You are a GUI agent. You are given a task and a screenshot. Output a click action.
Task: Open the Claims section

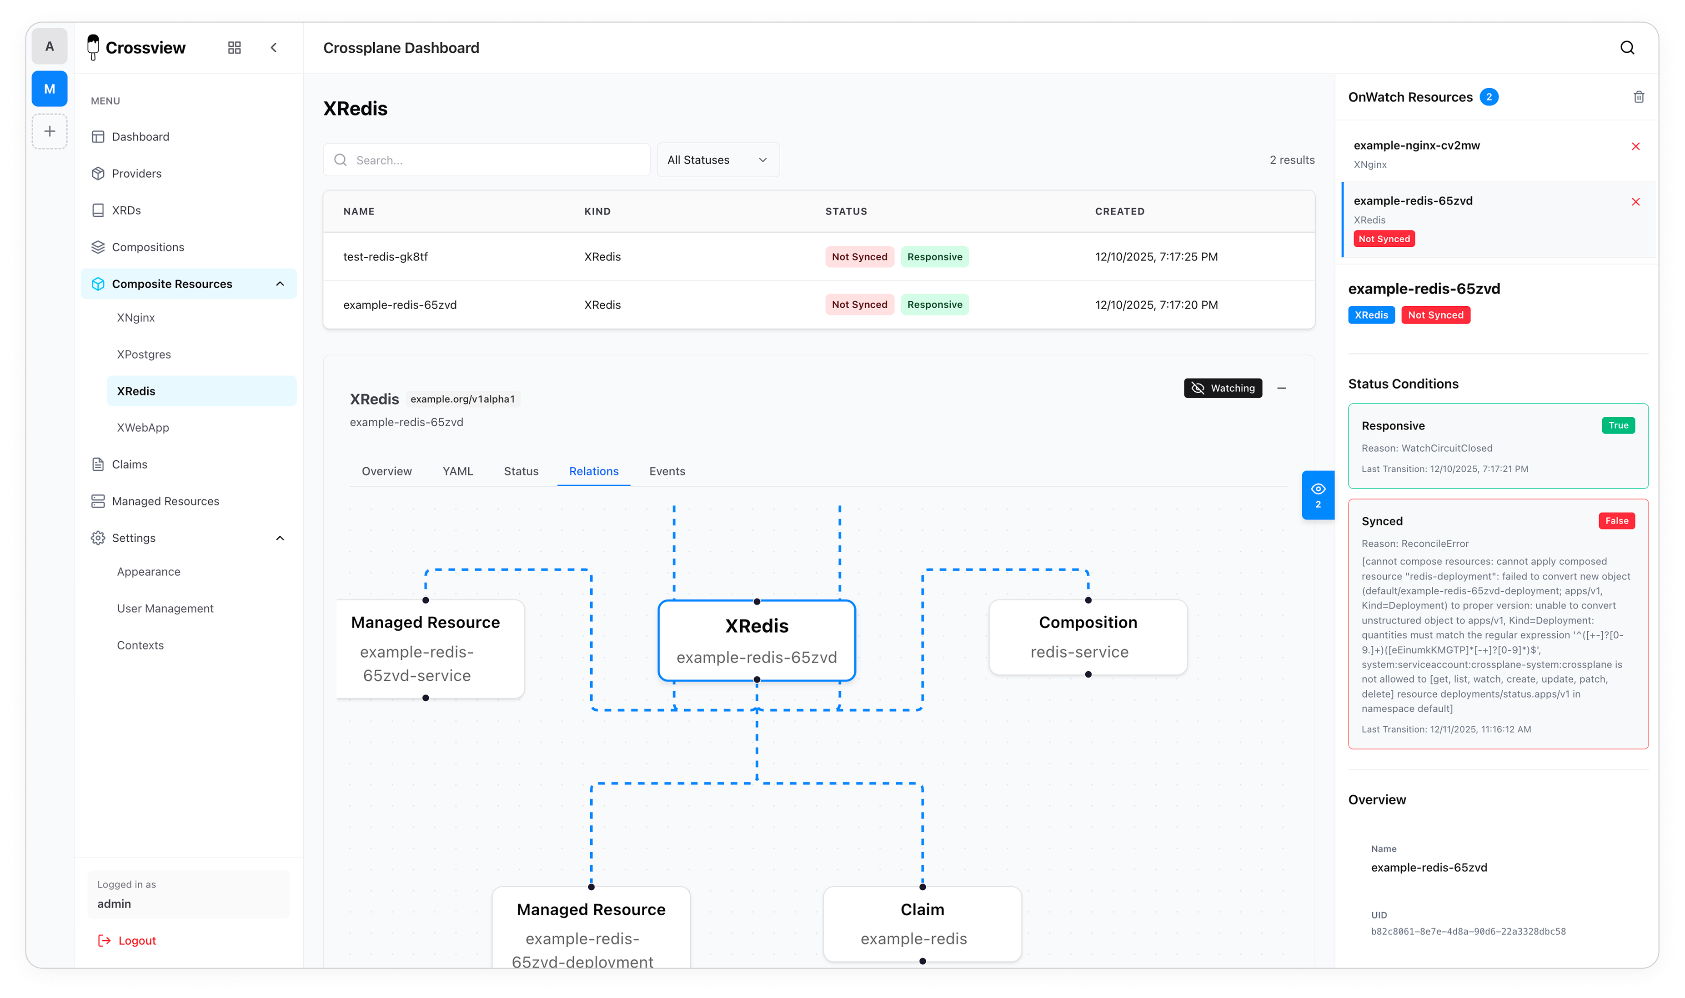(x=129, y=464)
